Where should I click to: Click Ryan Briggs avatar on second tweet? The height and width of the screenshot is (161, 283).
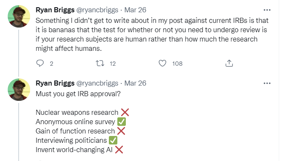(x=19, y=89)
